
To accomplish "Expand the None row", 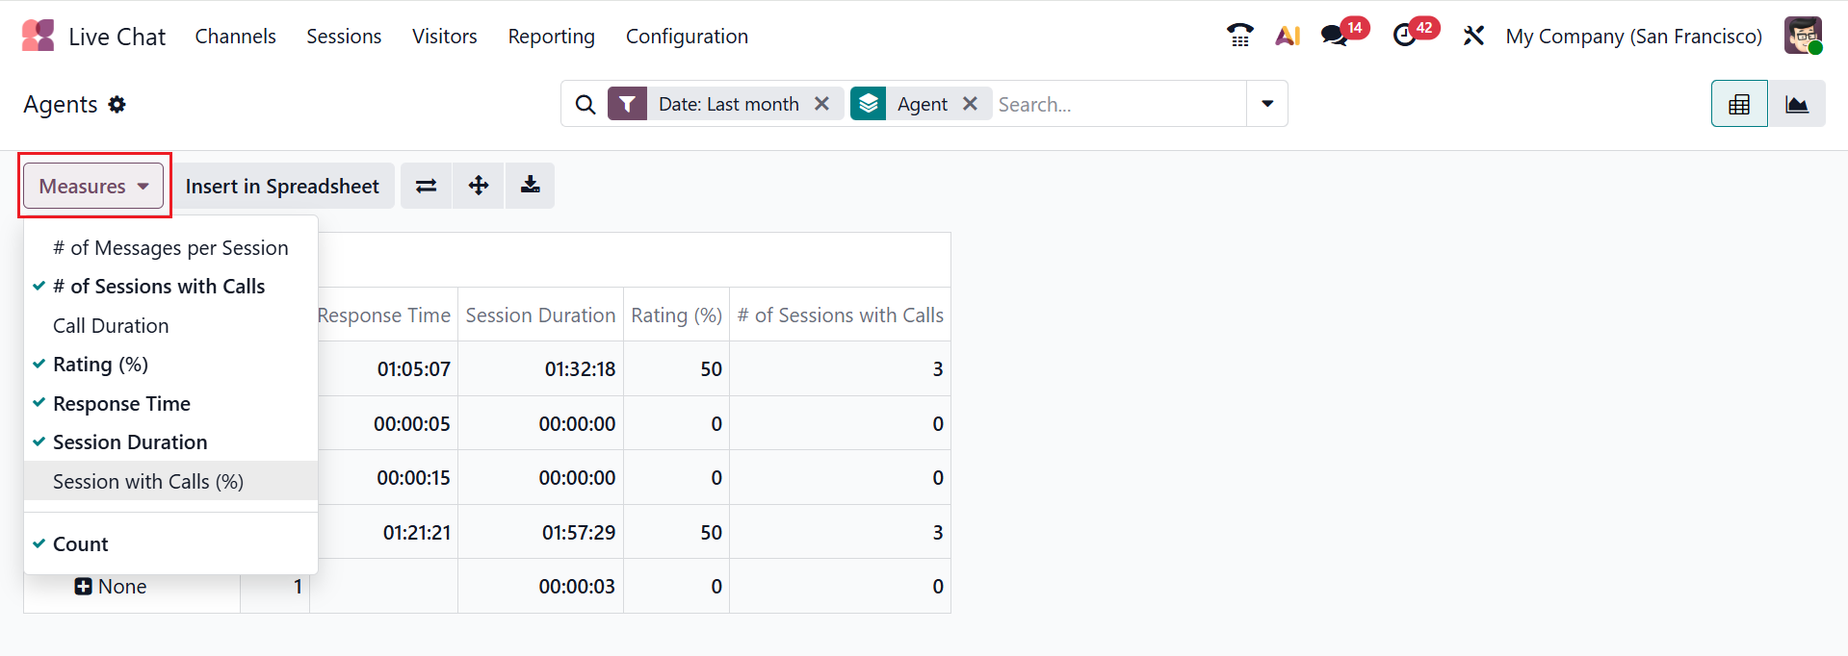I will click(84, 587).
